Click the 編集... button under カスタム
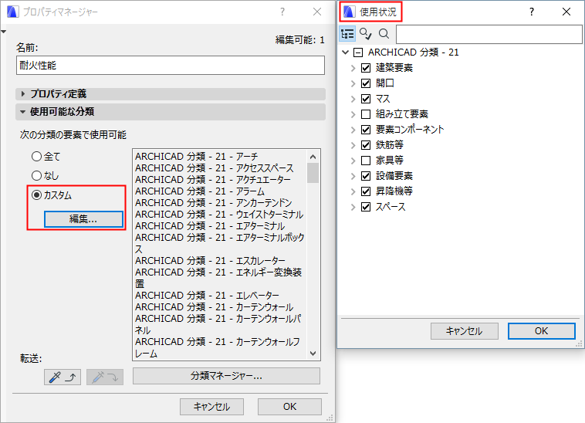The image size is (585, 423). pos(83,219)
